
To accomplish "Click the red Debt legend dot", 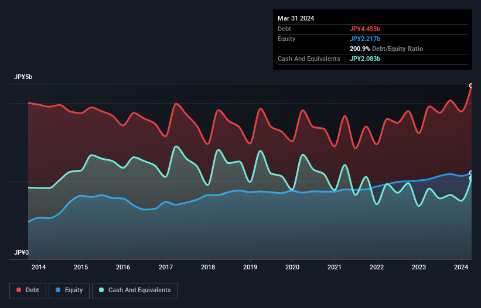I will pos(19,290).
